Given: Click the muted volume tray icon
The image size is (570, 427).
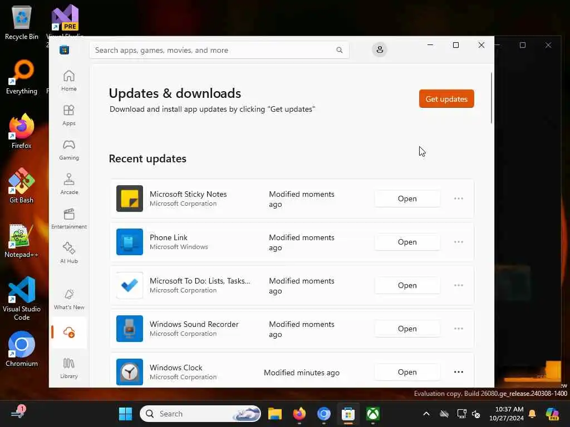Looking at the screenshot, I should pos(476,414).
